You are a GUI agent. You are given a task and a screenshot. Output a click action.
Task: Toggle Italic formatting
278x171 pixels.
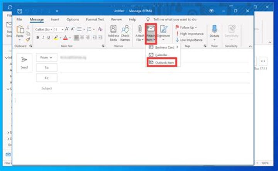pyautogui.click(x=43, y=37)
